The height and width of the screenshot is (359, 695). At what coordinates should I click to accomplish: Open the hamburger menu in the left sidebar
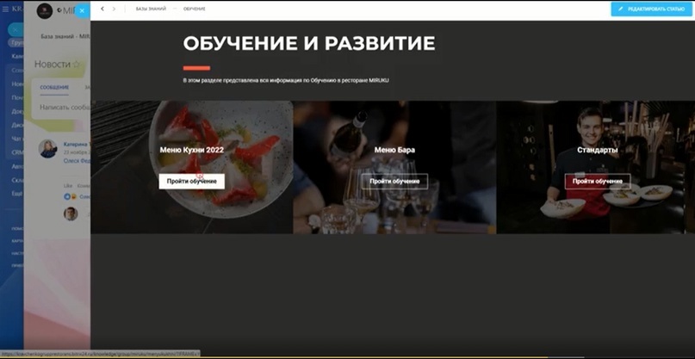click(x=5, y=9)
